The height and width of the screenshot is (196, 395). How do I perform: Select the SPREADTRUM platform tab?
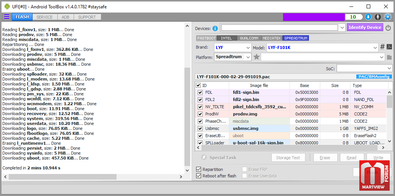[x=296, y=38]
